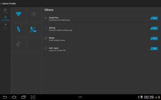Open the Apps sidebar tab
Image resolution: width=161 pixels, height=100 pixels.
5,26
